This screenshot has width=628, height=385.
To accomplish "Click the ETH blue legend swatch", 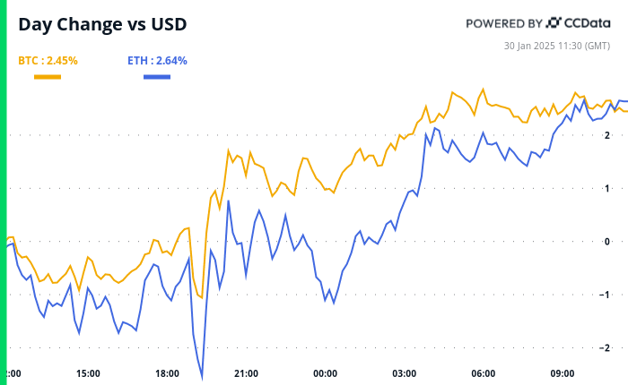I will [157, 77].
